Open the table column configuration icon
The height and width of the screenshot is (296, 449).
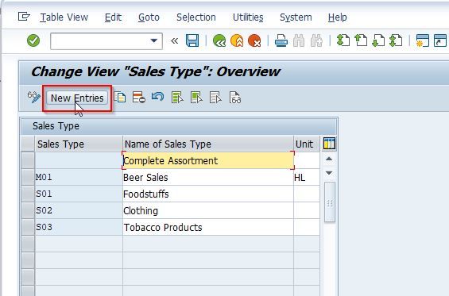click(x=329, y=144)
